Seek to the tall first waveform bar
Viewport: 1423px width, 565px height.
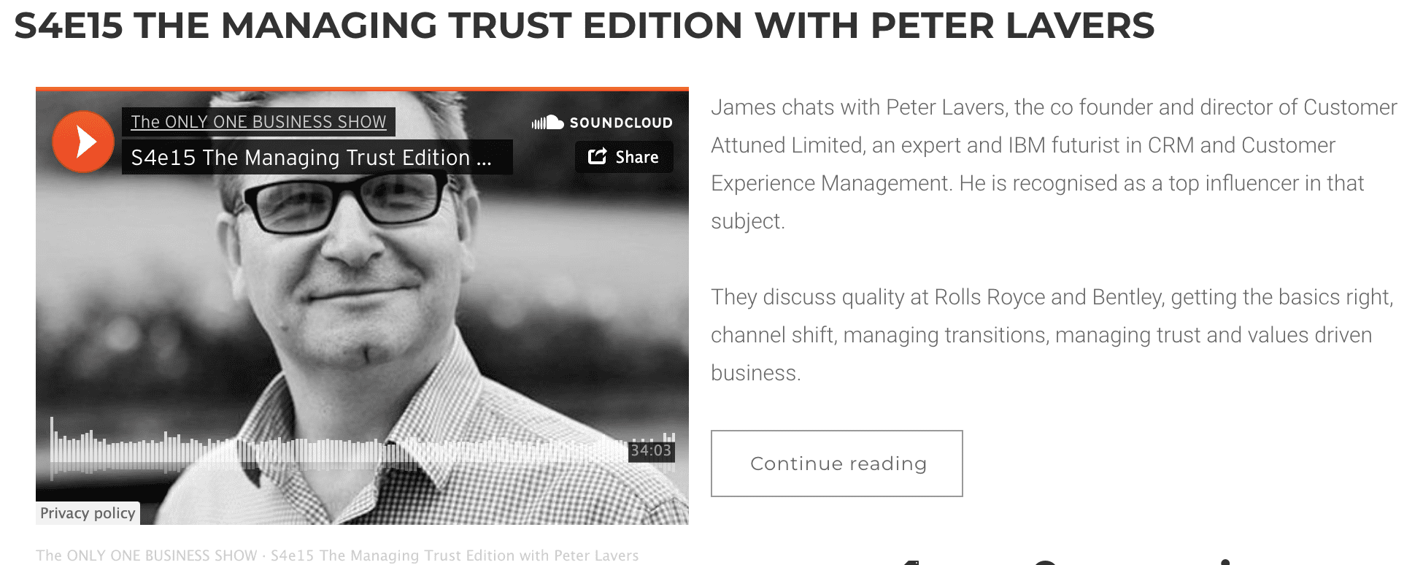[51, 448]
